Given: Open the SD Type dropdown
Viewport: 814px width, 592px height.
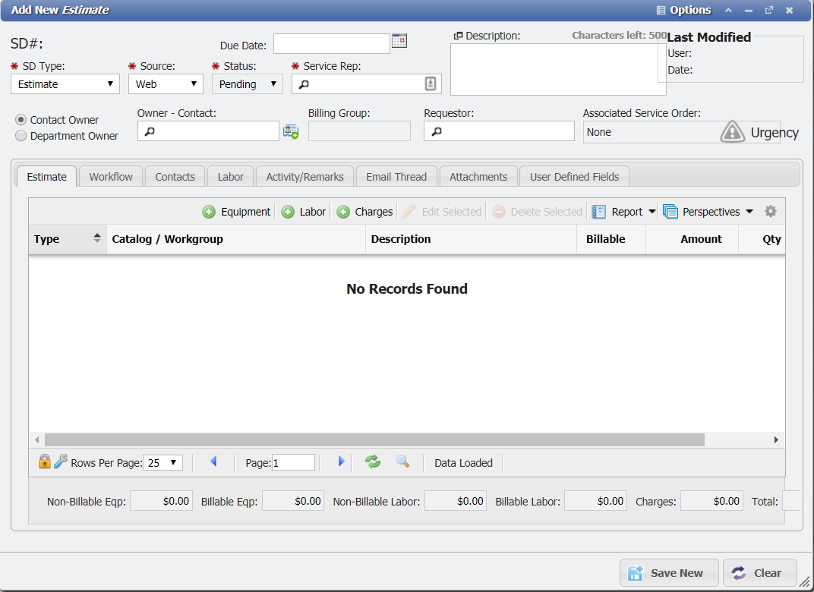Looking at the screenshot, I should tap(109, 83).
